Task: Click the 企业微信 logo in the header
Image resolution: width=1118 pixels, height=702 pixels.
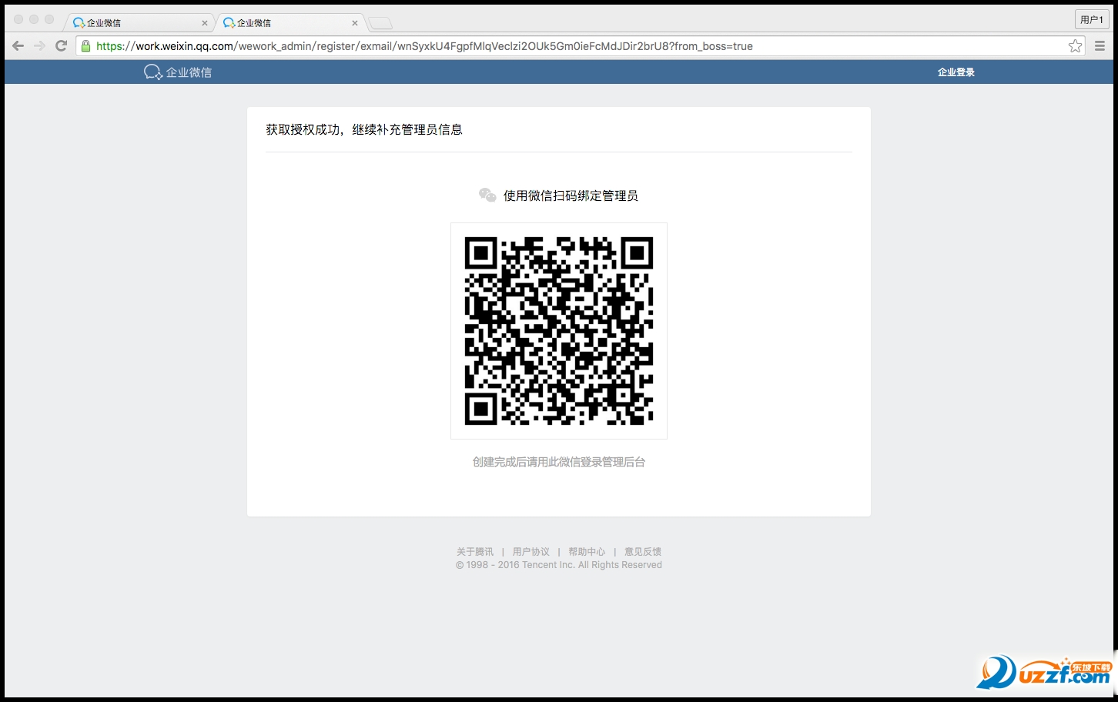Action: point(178,72)
